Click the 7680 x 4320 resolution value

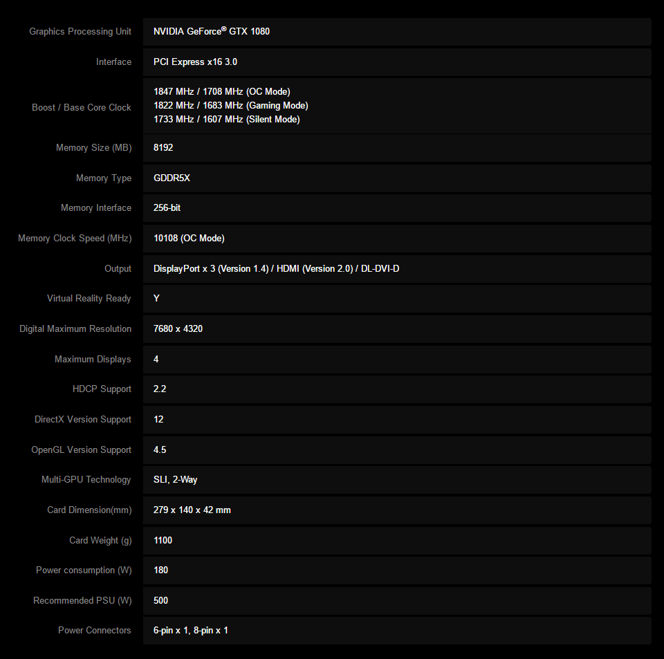[178, 329]
